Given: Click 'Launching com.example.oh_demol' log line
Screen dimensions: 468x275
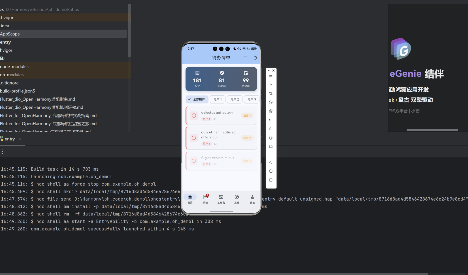Looking at the screenshot, I should [57, 176].
